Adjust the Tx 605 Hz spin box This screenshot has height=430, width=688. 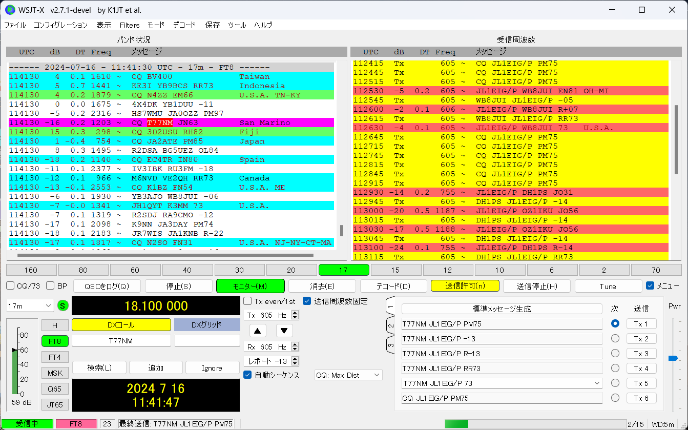tap(272, 315)
